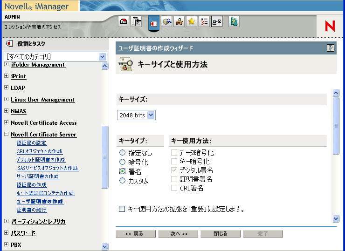Image resolution: width=345 pixels, height=251 pixels.
Task: Click the Novell N logo
Action: pos(330,26)
